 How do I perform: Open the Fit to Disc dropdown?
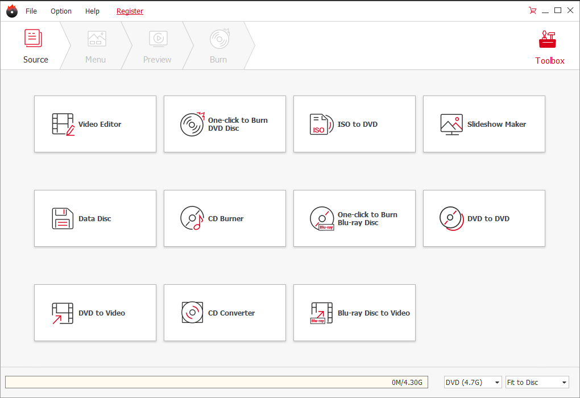pyautogui.click(x=537, y=382)
